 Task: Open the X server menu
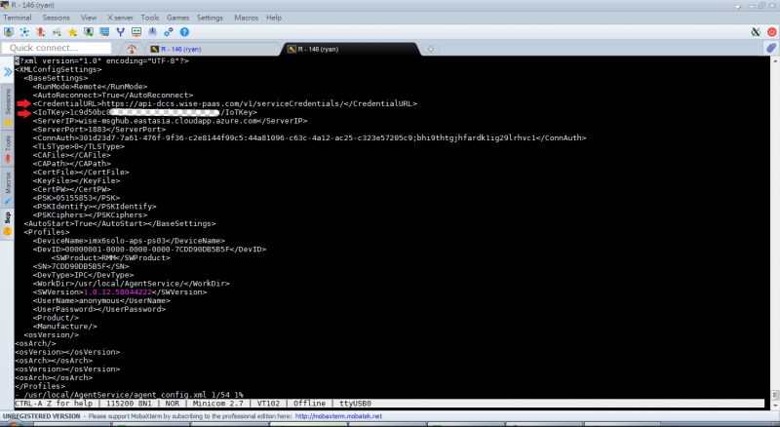pos(118,18)
